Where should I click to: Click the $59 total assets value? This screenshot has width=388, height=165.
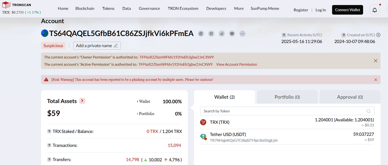[54, 113]
